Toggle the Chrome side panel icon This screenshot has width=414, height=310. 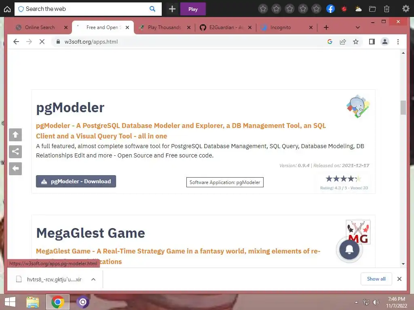[x=372, y=42]
